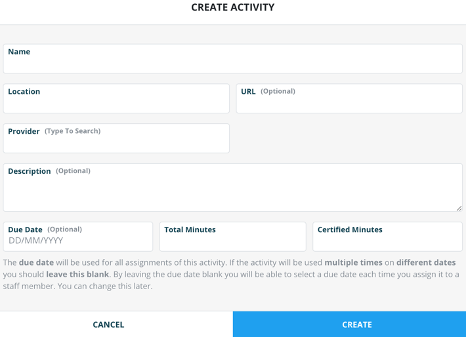
Task: Click the 'Name' field label
Action: (19, 52)
